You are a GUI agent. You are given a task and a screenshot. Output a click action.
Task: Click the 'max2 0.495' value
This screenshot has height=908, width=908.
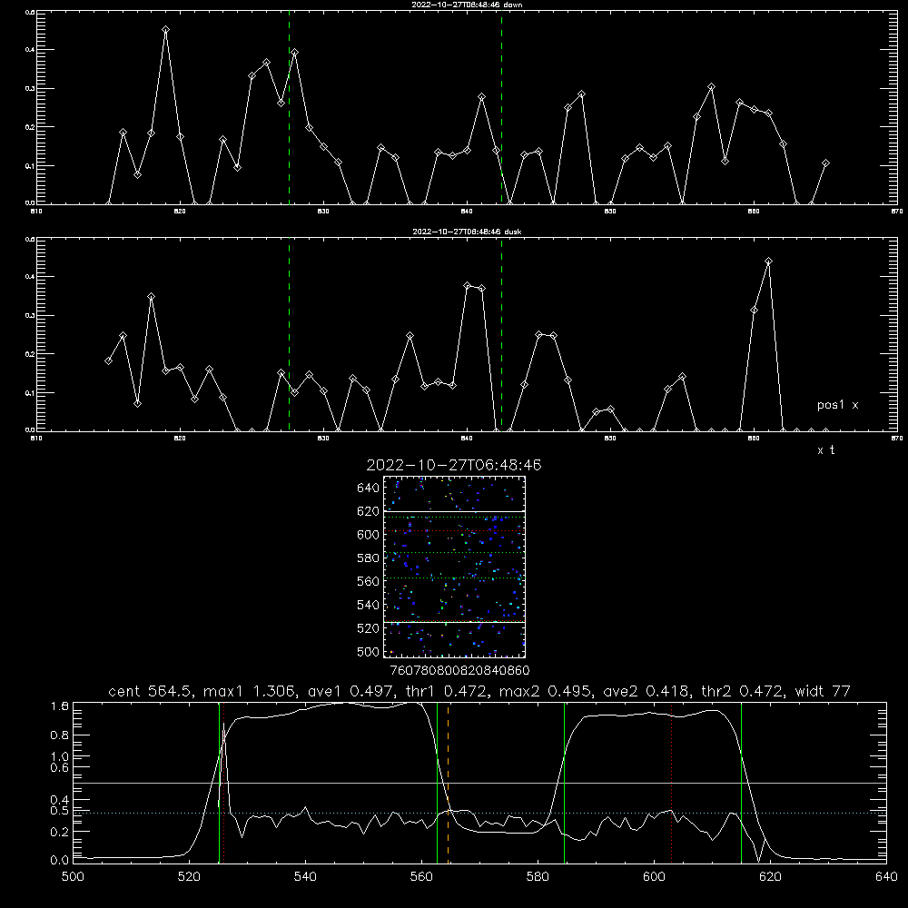(x=546, y=691)
